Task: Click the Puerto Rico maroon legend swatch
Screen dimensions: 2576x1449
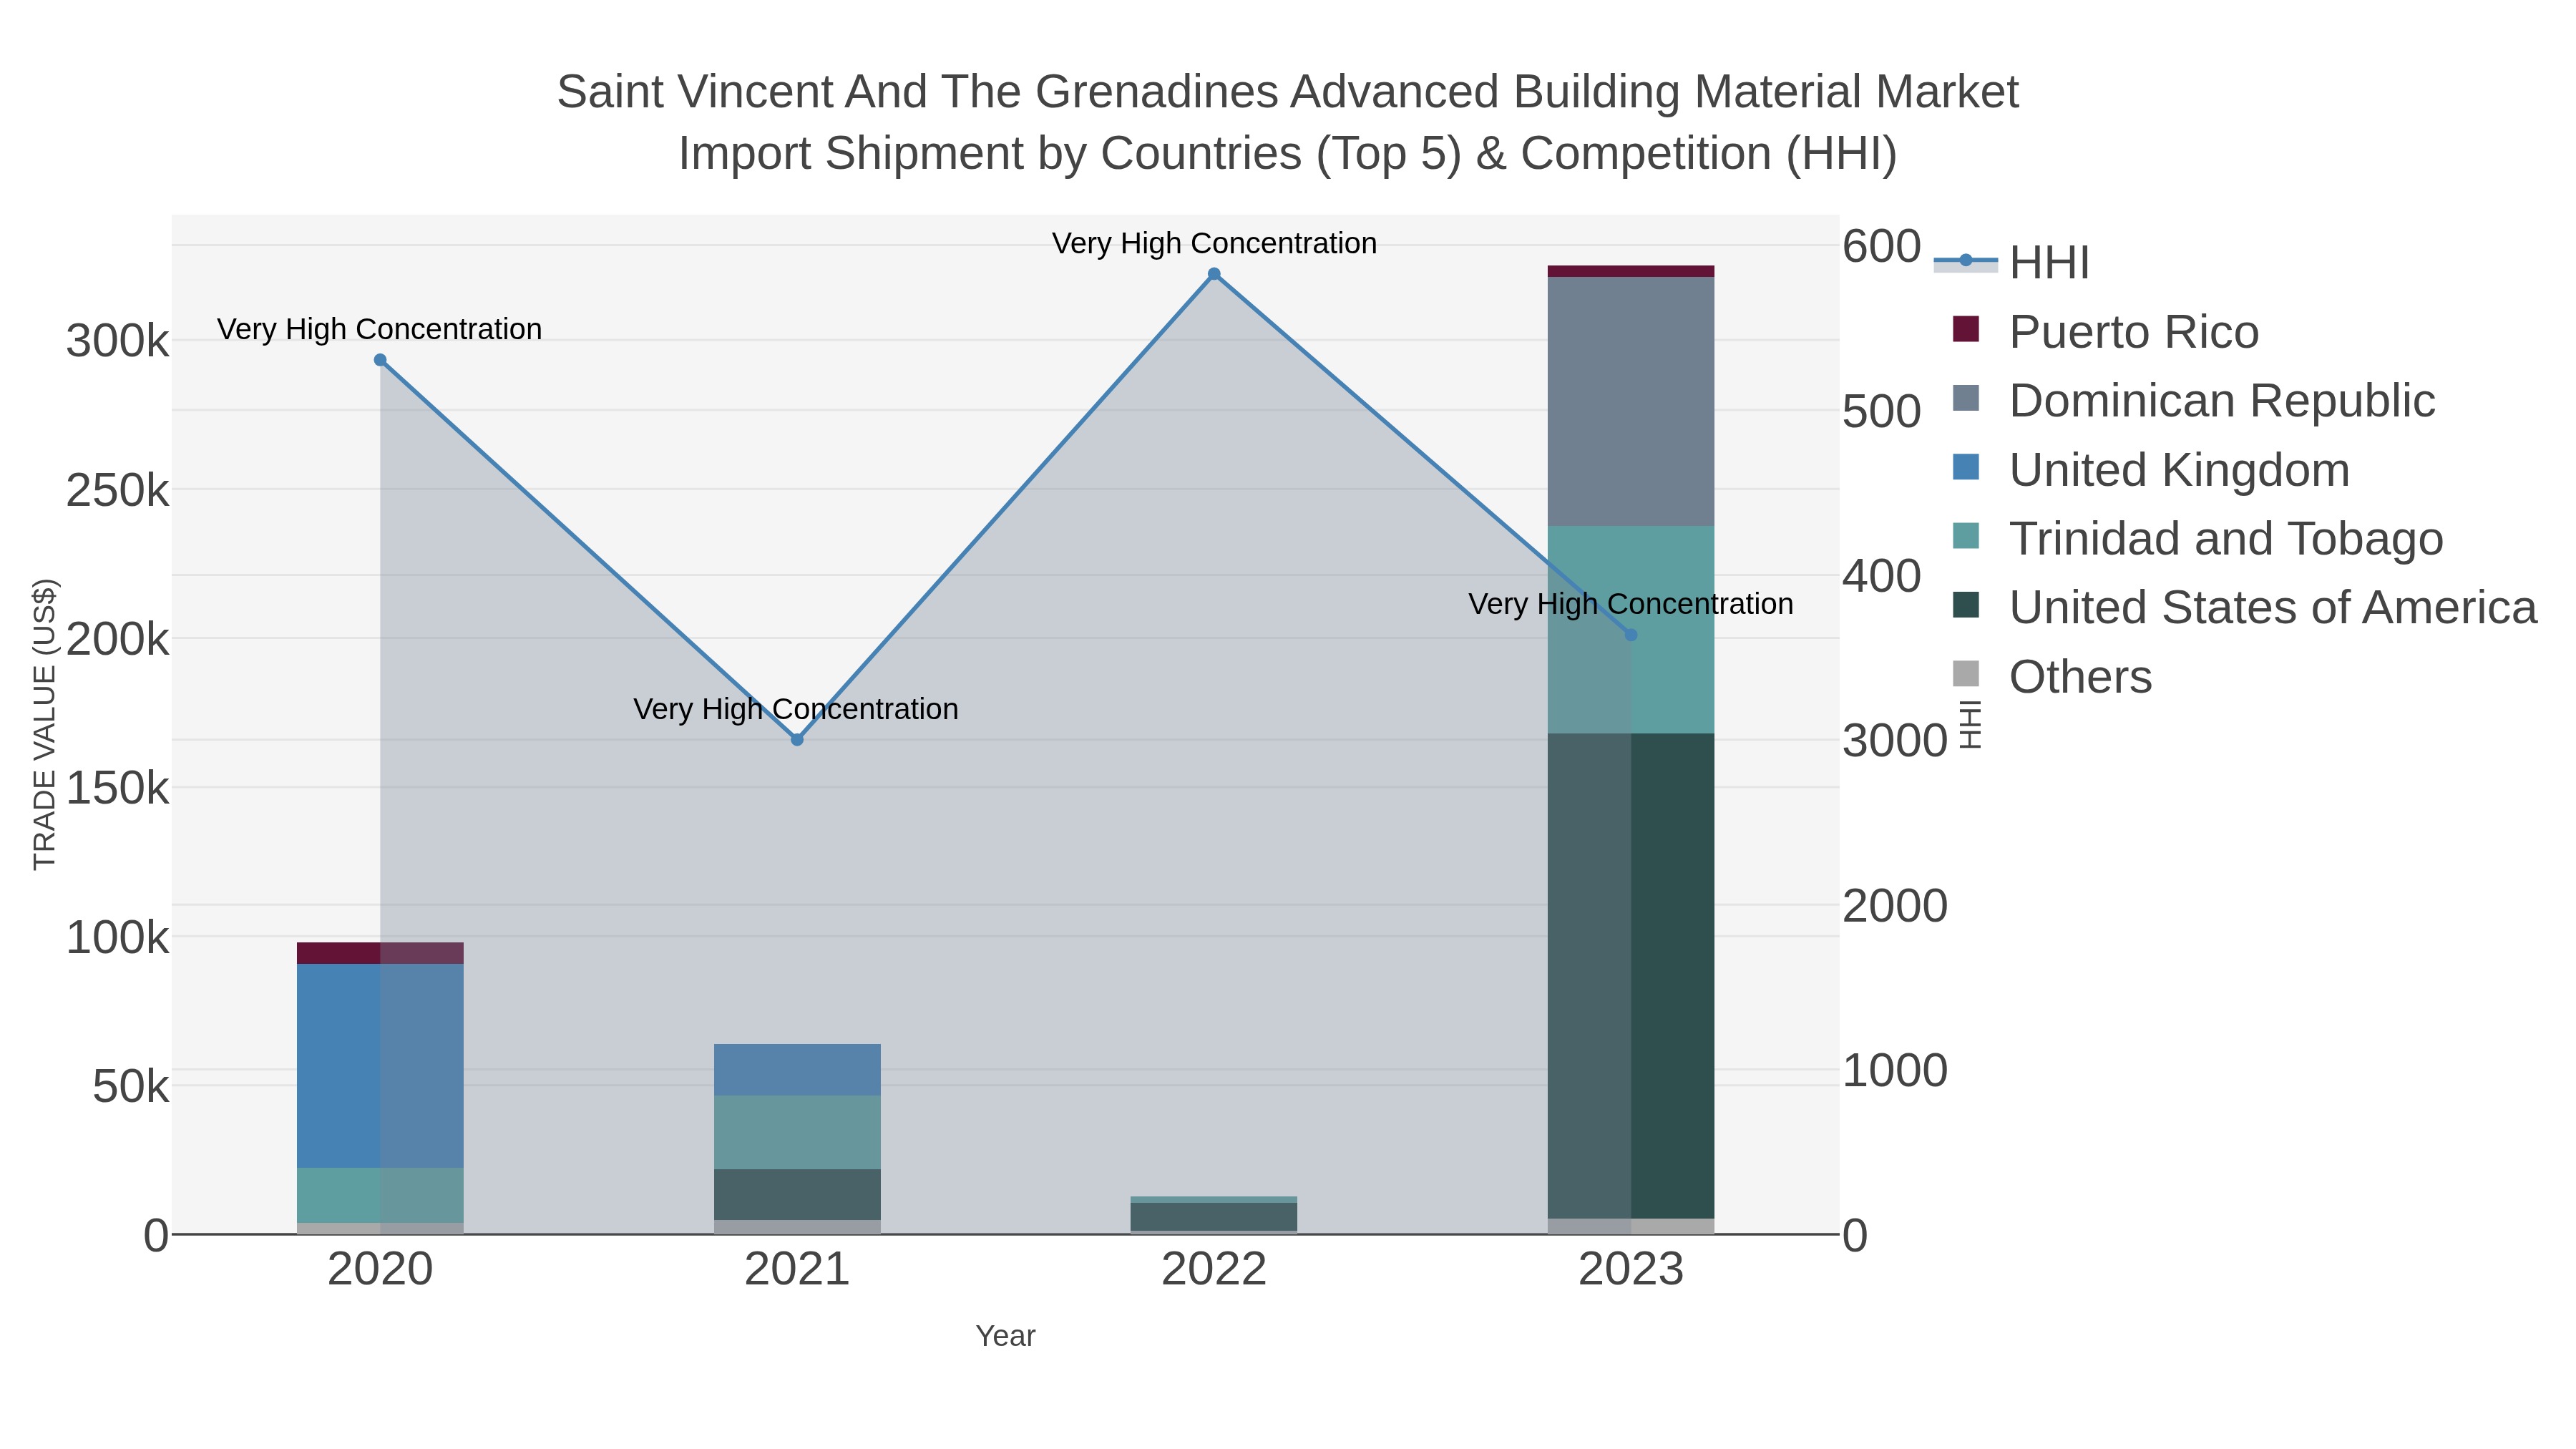Action: pos(1965,329)
